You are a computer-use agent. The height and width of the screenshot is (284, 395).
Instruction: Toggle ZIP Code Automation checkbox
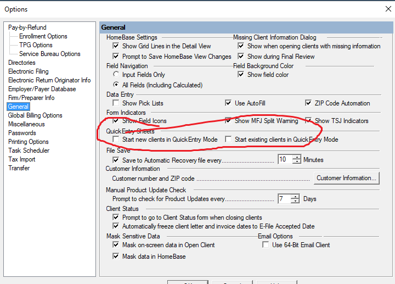(x=308, y=103)
